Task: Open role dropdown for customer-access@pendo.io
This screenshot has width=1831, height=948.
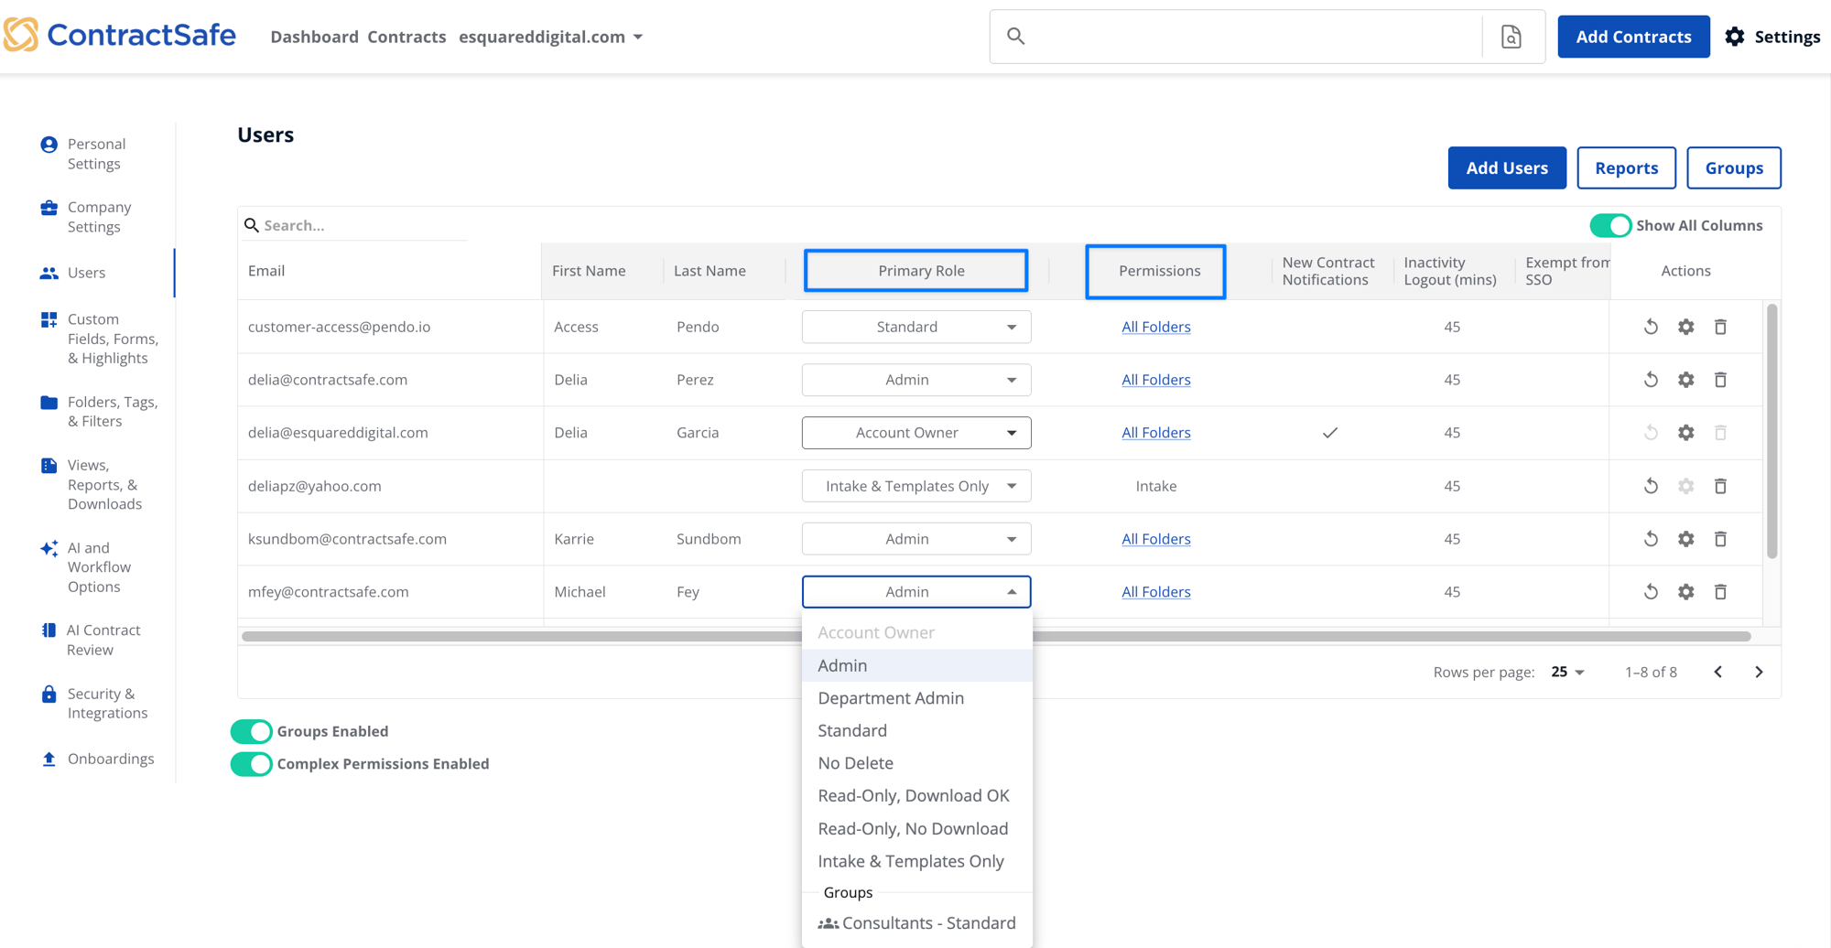Action: (x=916, y=327)
